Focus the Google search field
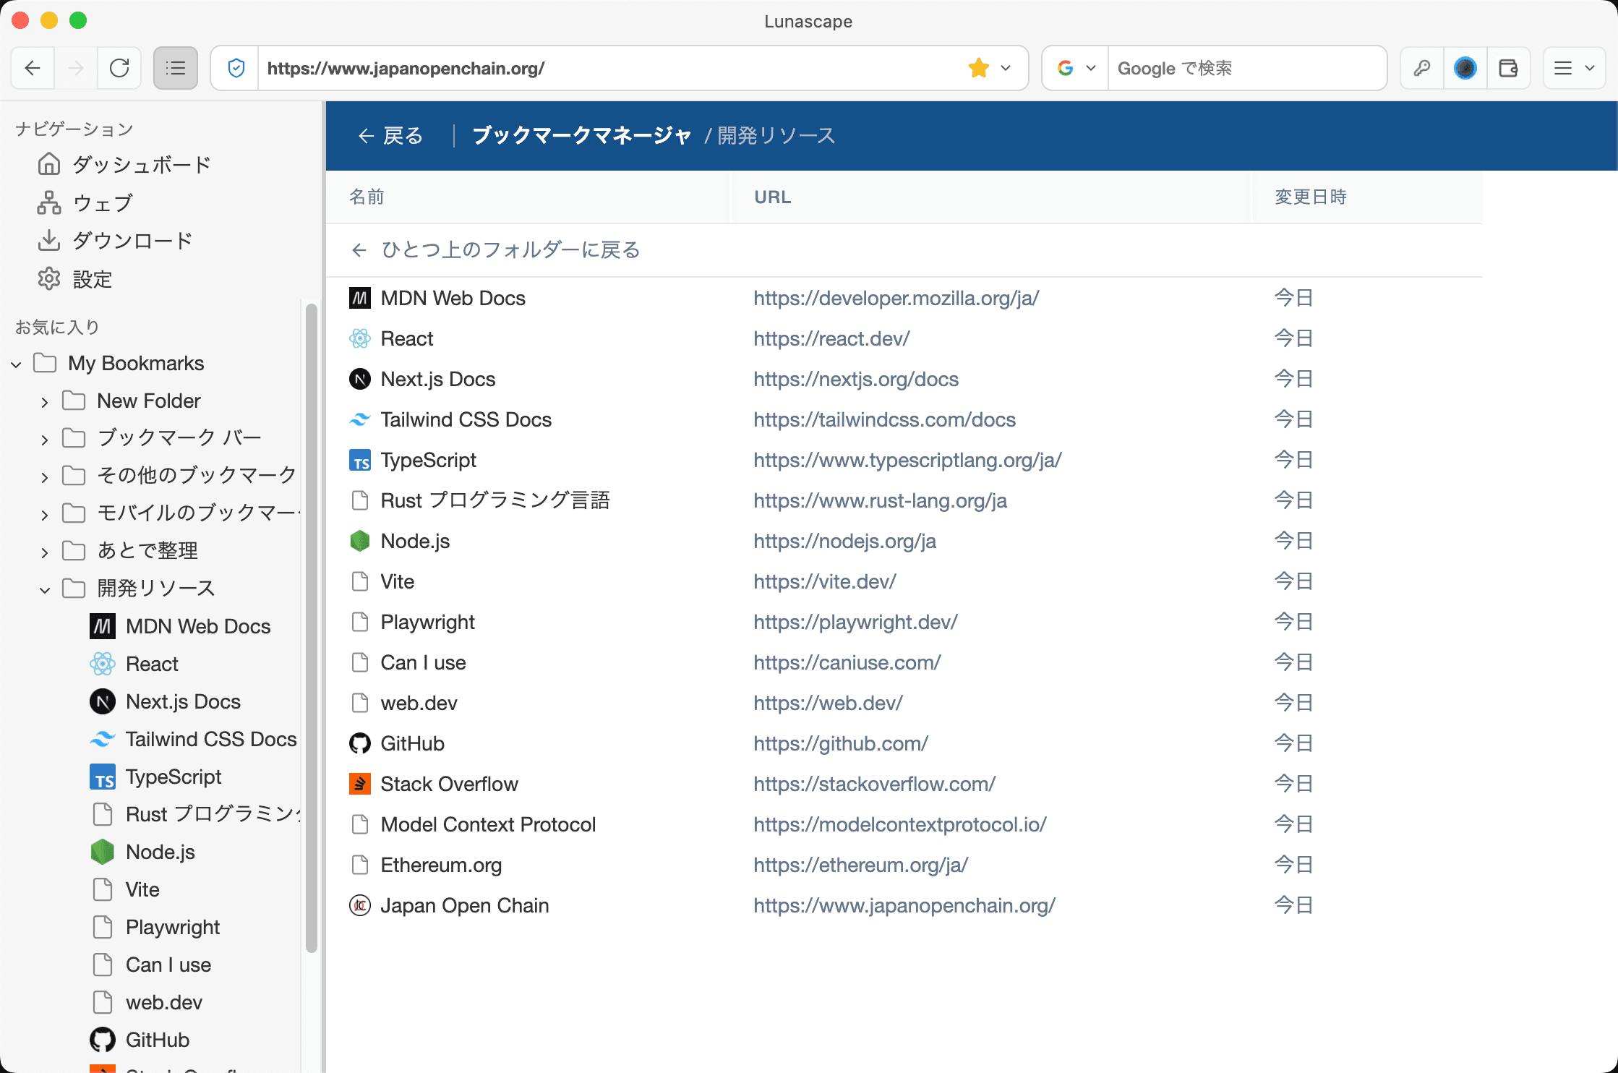 (1247, 68)
